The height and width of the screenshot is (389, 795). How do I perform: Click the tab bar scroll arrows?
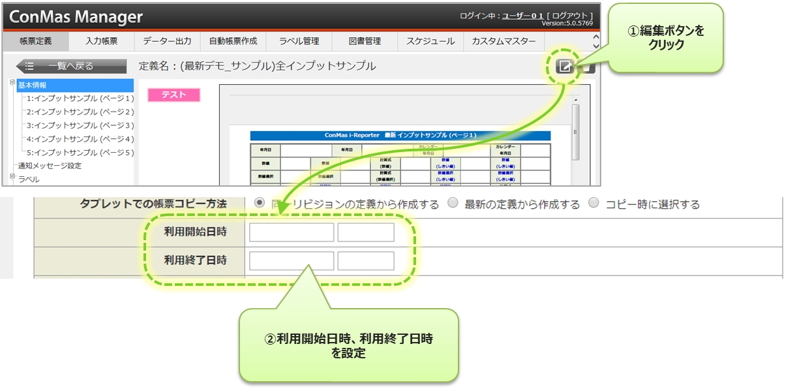595,41
